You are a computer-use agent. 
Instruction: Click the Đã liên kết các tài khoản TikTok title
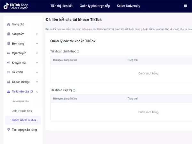74,20
